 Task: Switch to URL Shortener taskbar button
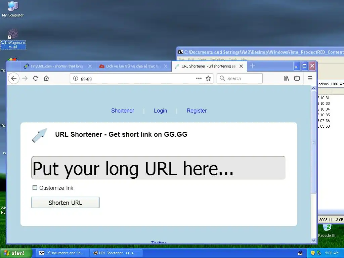pyautogui.click(x=116, y=253)
